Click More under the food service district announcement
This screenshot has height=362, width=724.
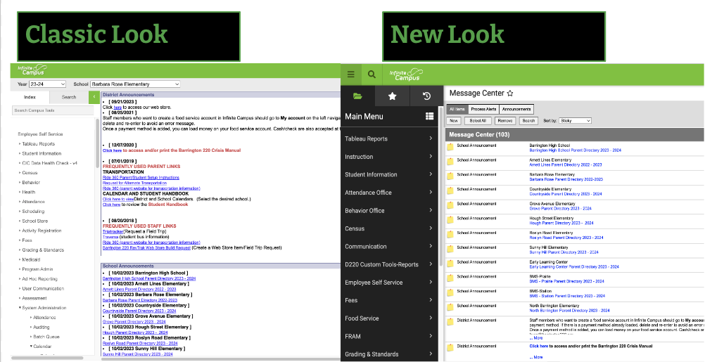coord(535,338)
